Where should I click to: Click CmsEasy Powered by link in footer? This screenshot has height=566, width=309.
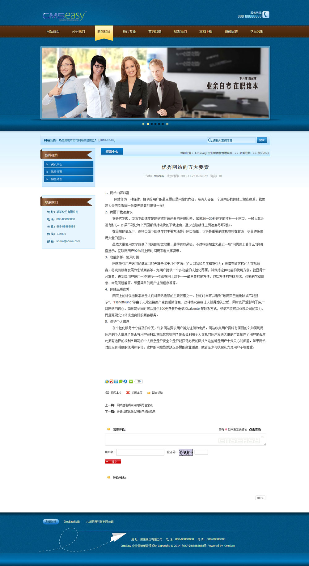(x=230, y=546)
